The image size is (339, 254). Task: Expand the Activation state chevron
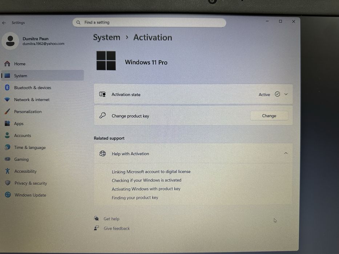click(286, 94)
